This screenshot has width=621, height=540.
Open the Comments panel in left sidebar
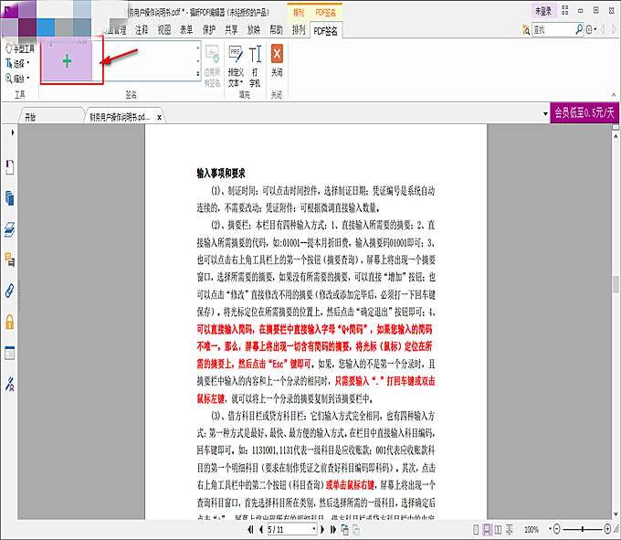tap(10, 260)
